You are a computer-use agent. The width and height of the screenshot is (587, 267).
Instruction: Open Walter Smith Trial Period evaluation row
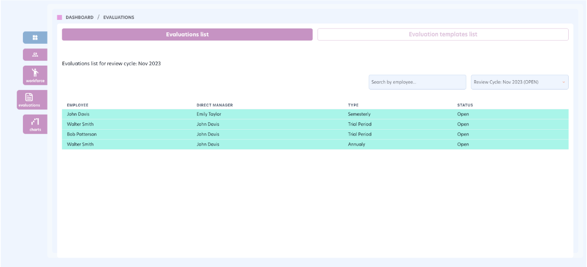point(315,124)
